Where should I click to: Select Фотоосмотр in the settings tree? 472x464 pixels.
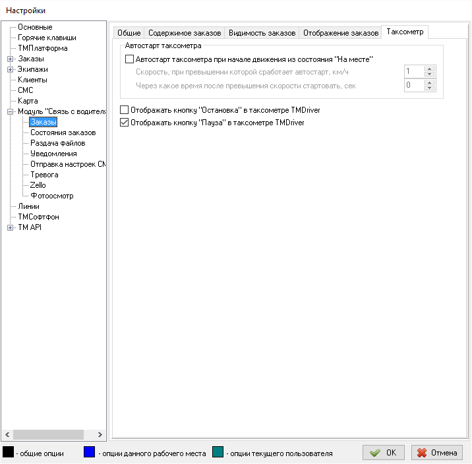(x=51, y=196)
